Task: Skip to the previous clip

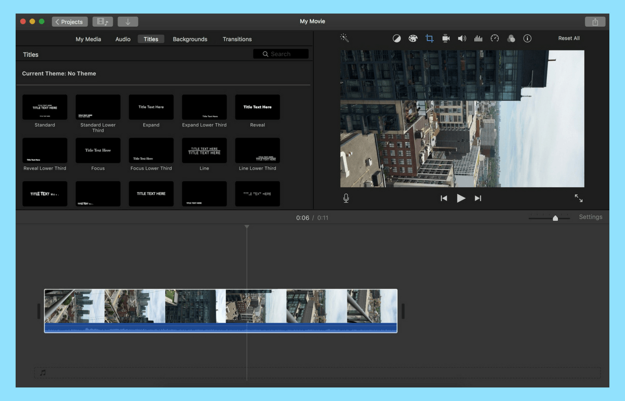Action: point(444,198)
